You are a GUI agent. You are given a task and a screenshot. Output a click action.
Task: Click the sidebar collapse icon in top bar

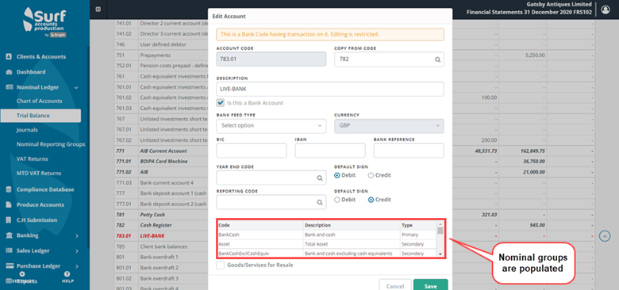pyautogui.click(x=98, y=10)
